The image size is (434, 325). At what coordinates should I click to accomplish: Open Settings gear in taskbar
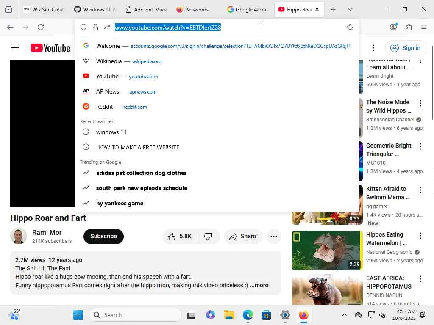tap(285, 315)
